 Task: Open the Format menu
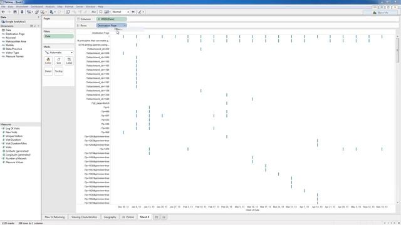[x=69, y=7]
